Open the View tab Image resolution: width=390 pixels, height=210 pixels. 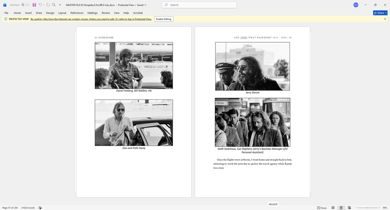point(117,13)
